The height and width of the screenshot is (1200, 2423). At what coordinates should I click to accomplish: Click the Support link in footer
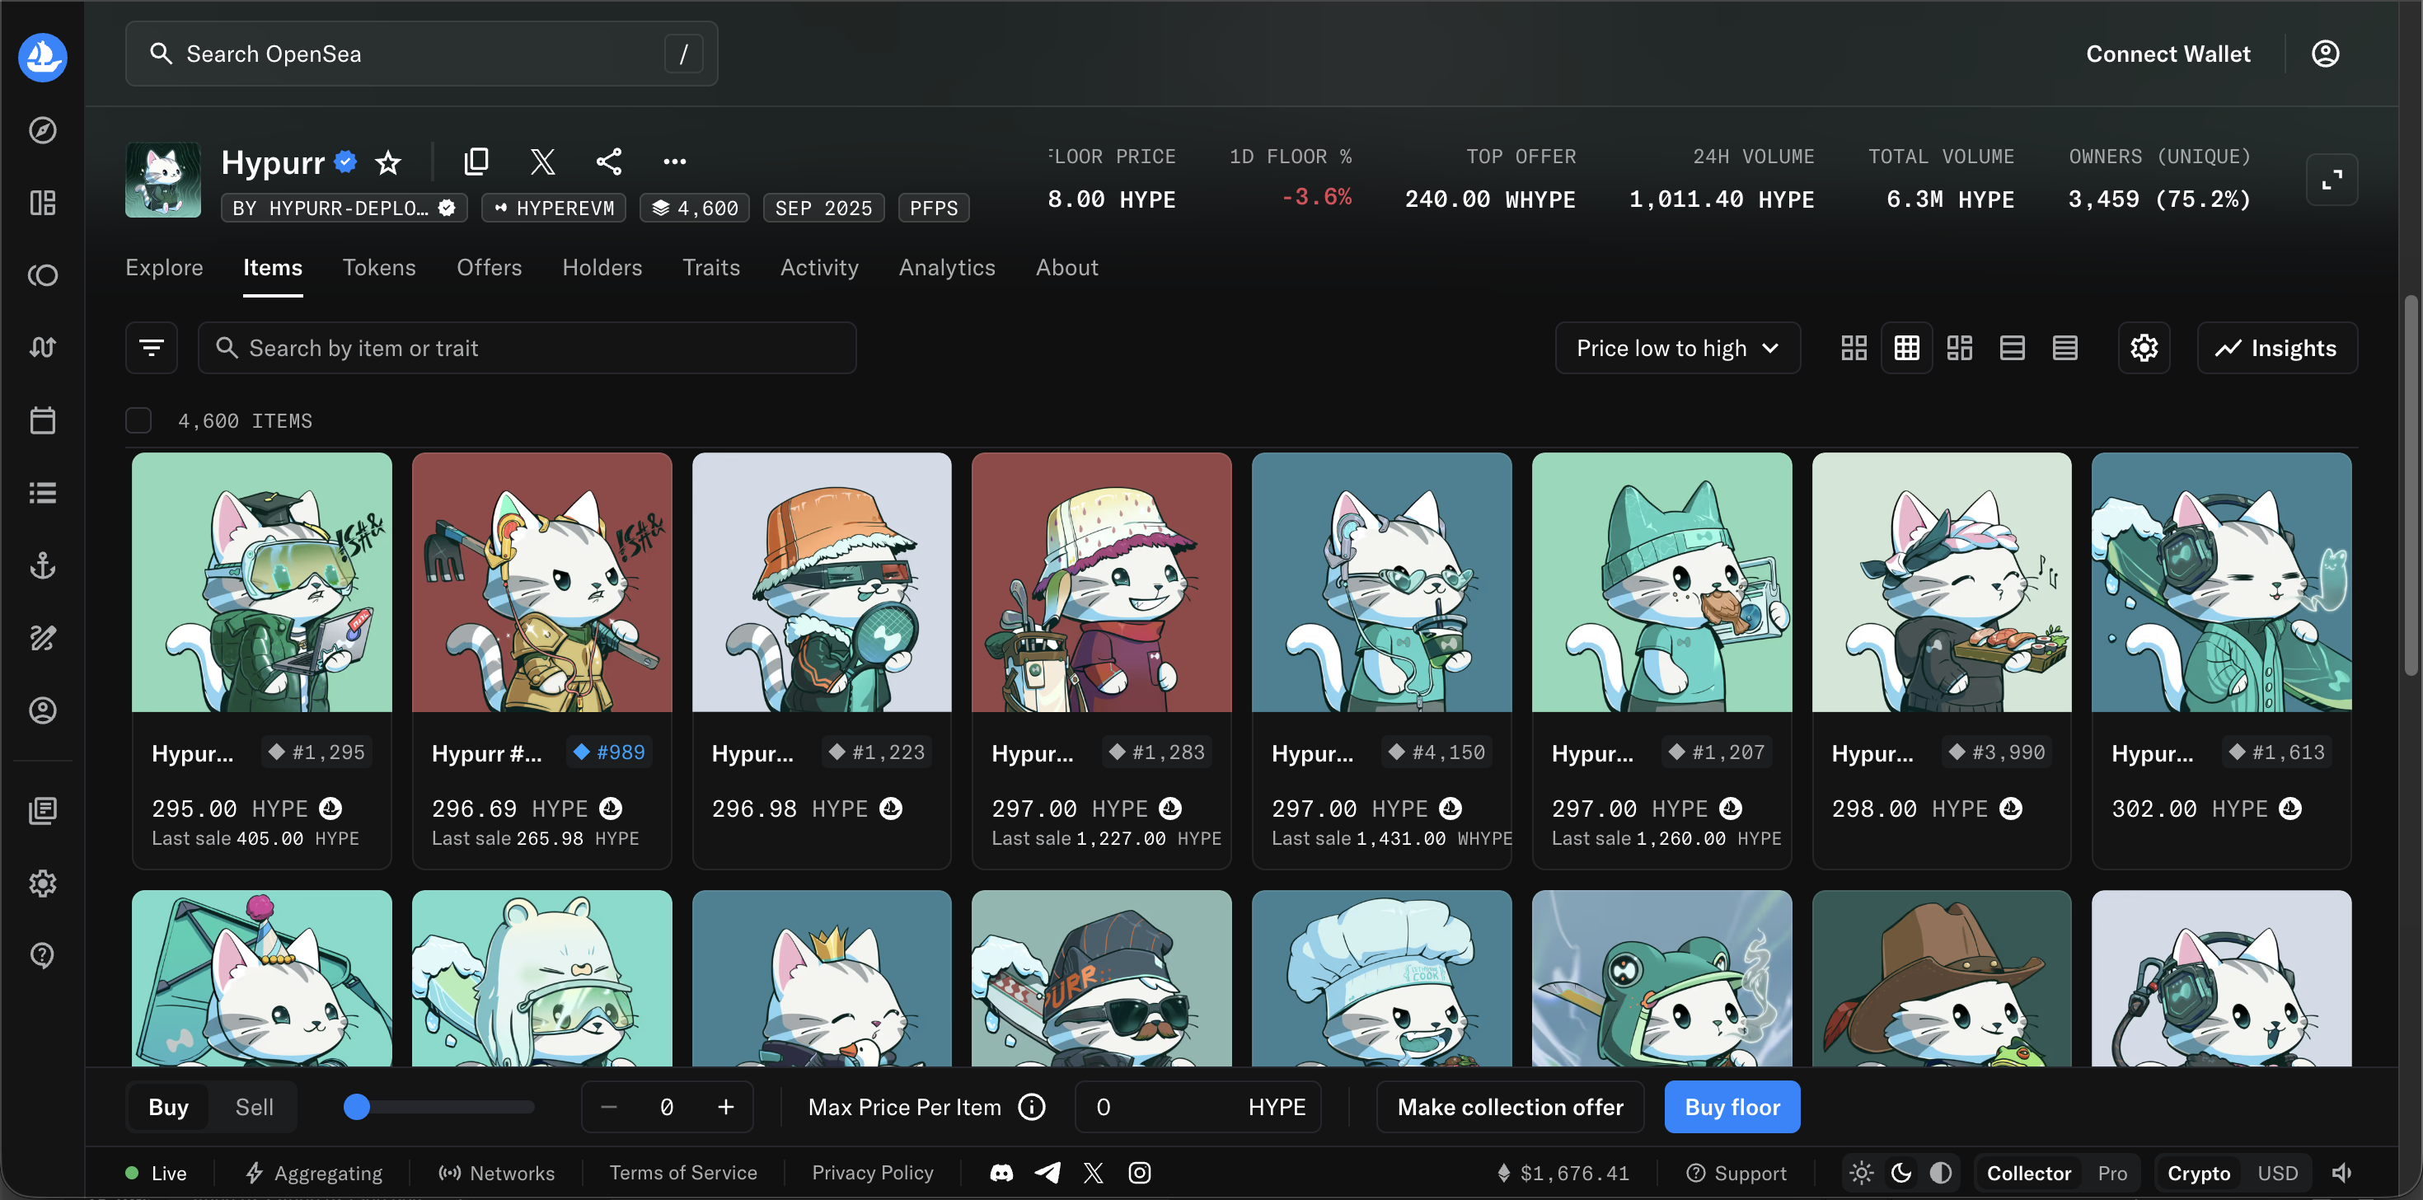1736,1173
